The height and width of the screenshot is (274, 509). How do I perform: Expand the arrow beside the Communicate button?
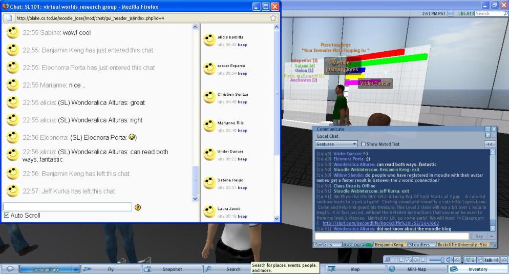(76, 269)
